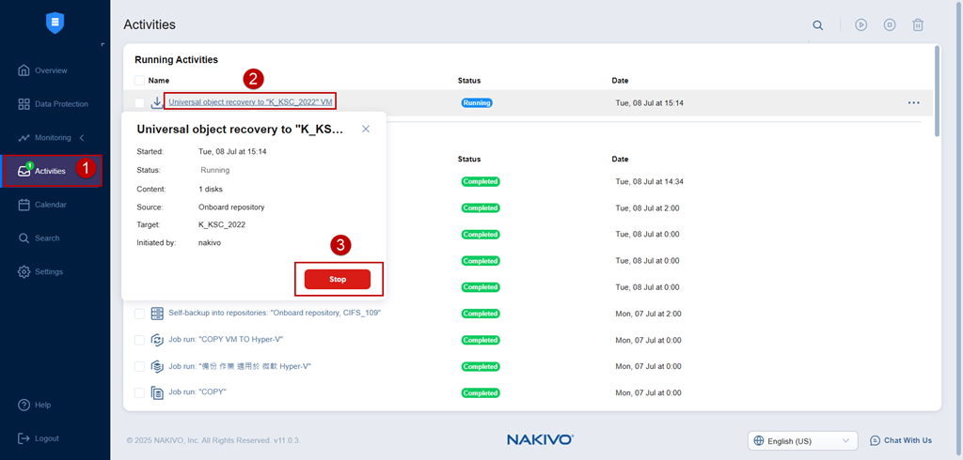Screen dimensions: 963x460
Task: Click the Job run: "COPY" icon
Action: 157,393
